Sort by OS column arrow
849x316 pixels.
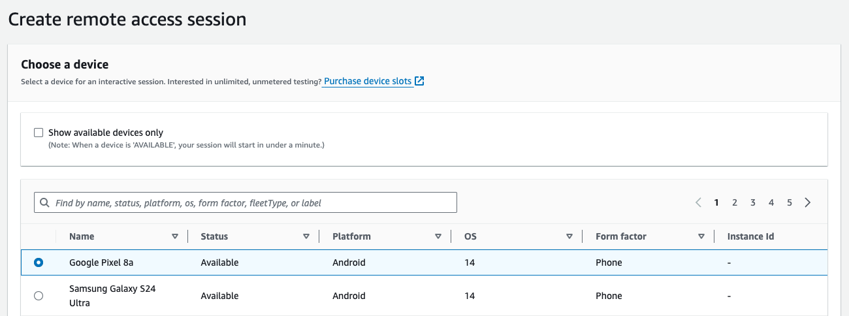coord(569,236)
